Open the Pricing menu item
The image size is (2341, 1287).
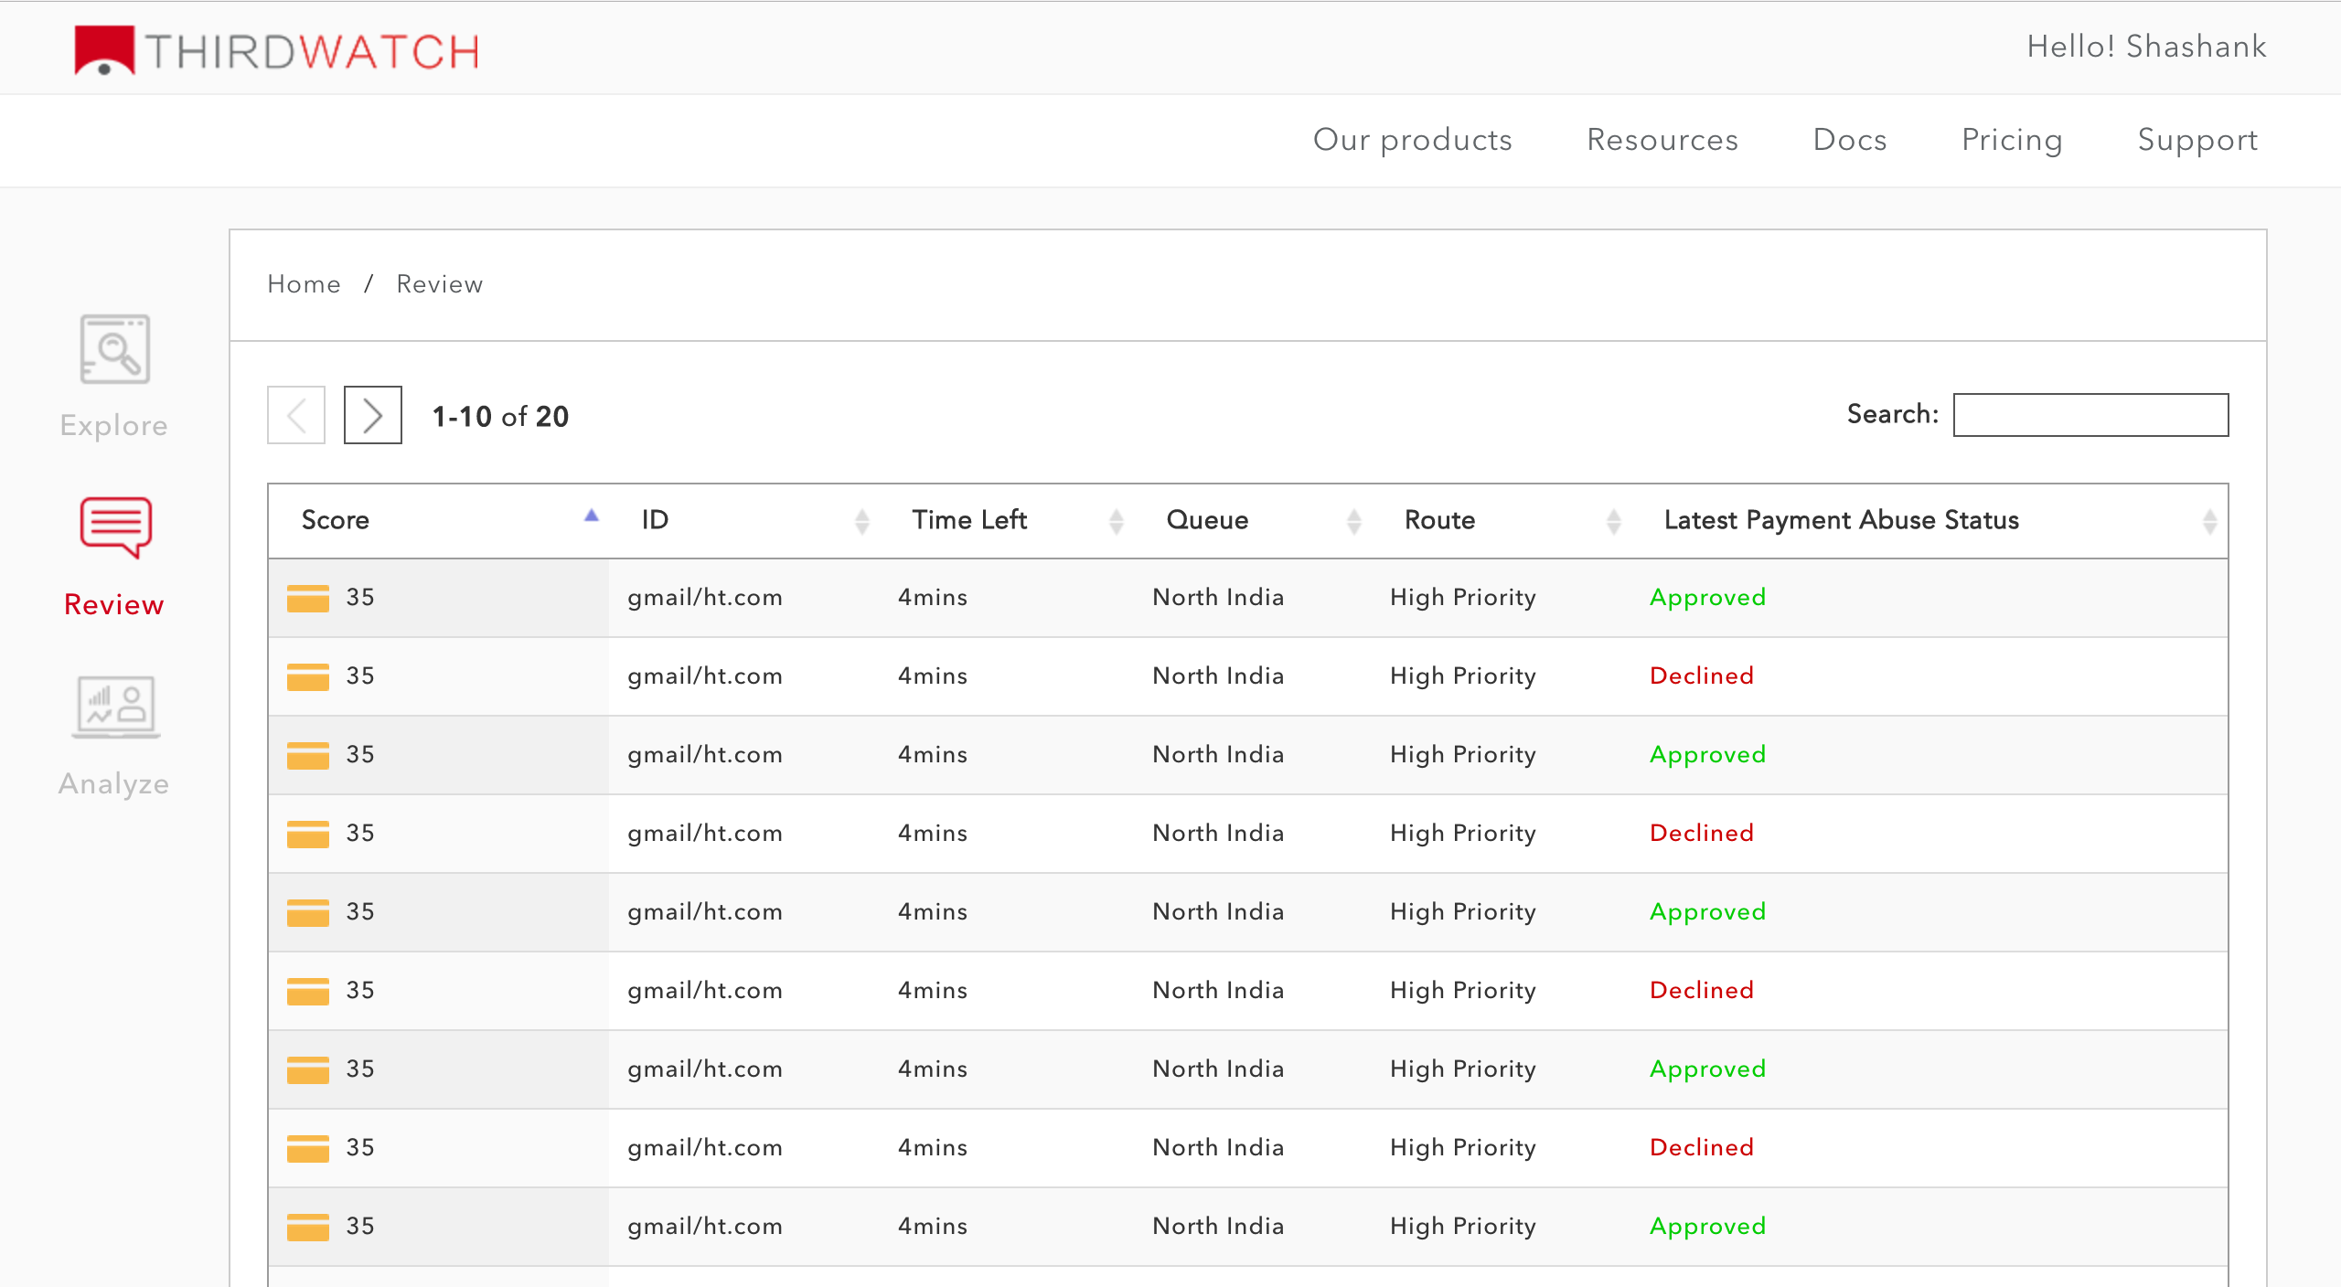2012,140
